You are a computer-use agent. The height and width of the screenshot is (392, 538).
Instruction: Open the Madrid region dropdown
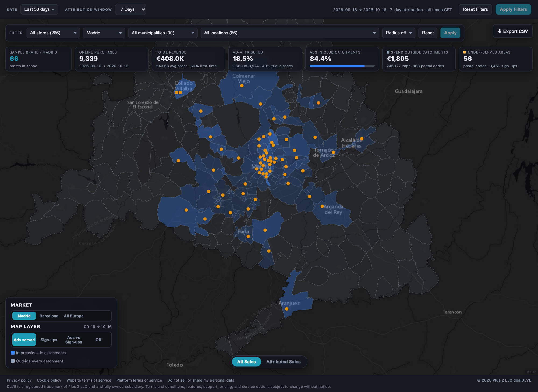[104, 33]
